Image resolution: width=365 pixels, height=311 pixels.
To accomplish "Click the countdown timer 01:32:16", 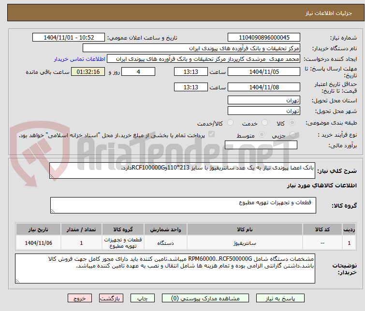I will coord(88,71).
